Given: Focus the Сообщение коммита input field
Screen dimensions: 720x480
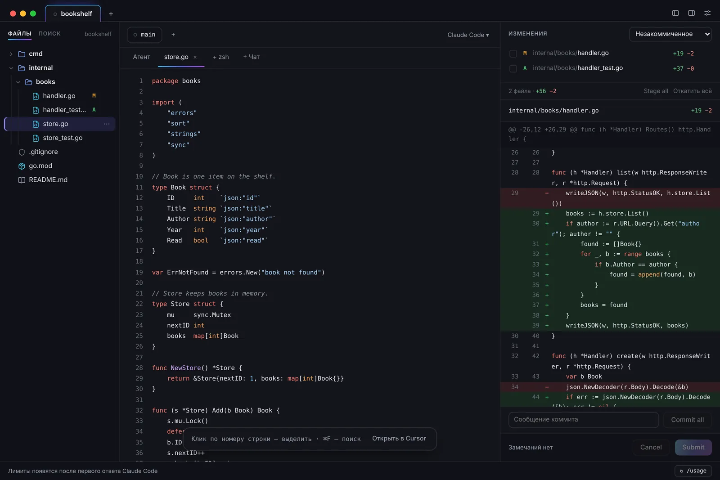Looking at the screenshot, I should [584, 420].
